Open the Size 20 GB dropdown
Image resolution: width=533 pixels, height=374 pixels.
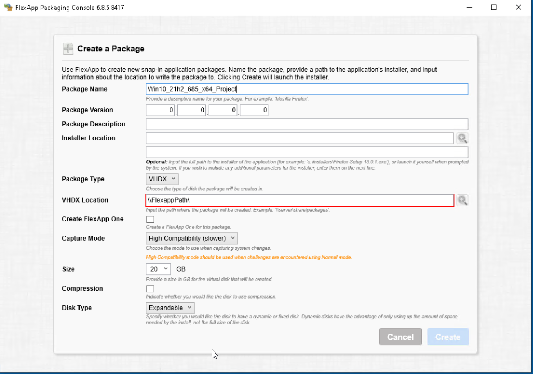[x=158, y=269]
